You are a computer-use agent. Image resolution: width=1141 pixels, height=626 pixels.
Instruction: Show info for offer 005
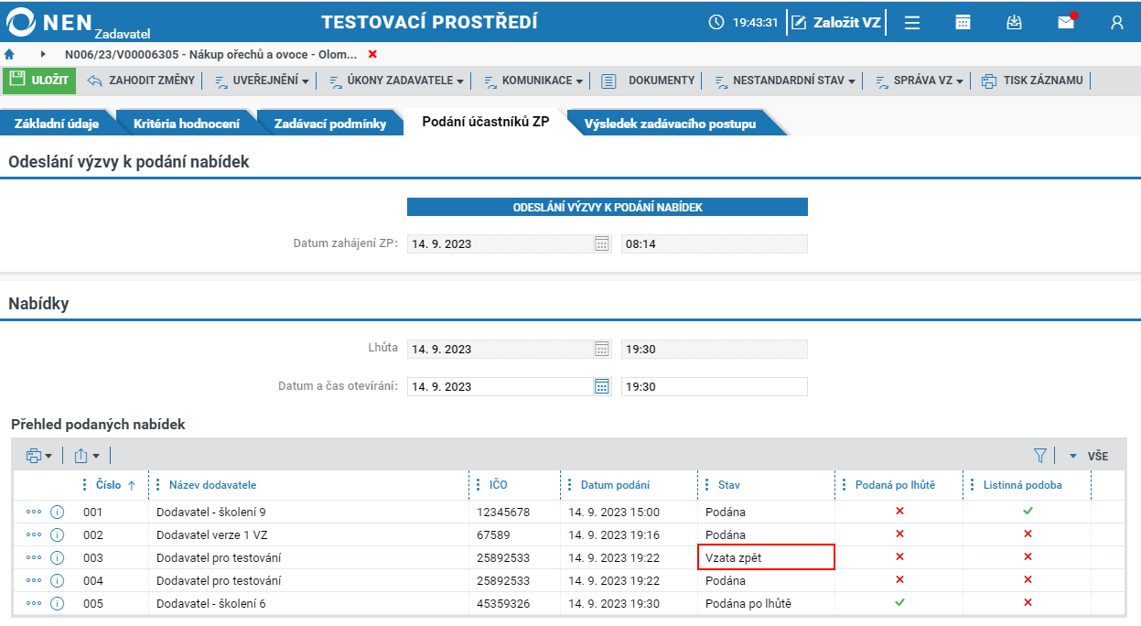(57, 603)
